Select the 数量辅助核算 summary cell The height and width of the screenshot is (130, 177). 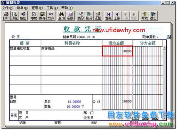[x=25, y=51]
